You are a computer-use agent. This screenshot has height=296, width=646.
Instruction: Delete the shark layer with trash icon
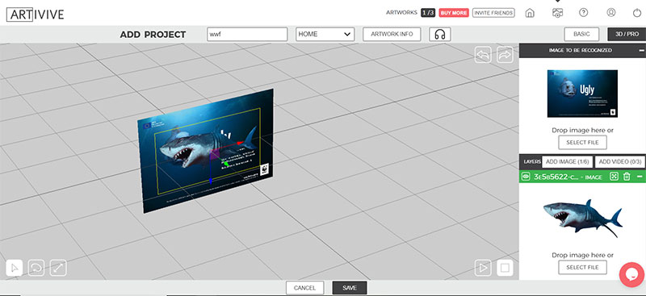(x=627, y=177)
